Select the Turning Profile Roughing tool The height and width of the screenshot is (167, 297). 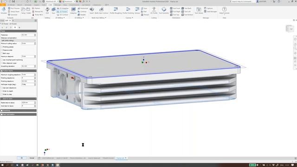[x=116, y=10]
